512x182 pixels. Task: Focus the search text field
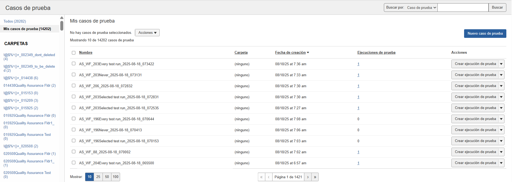click(x=463, y=8)
